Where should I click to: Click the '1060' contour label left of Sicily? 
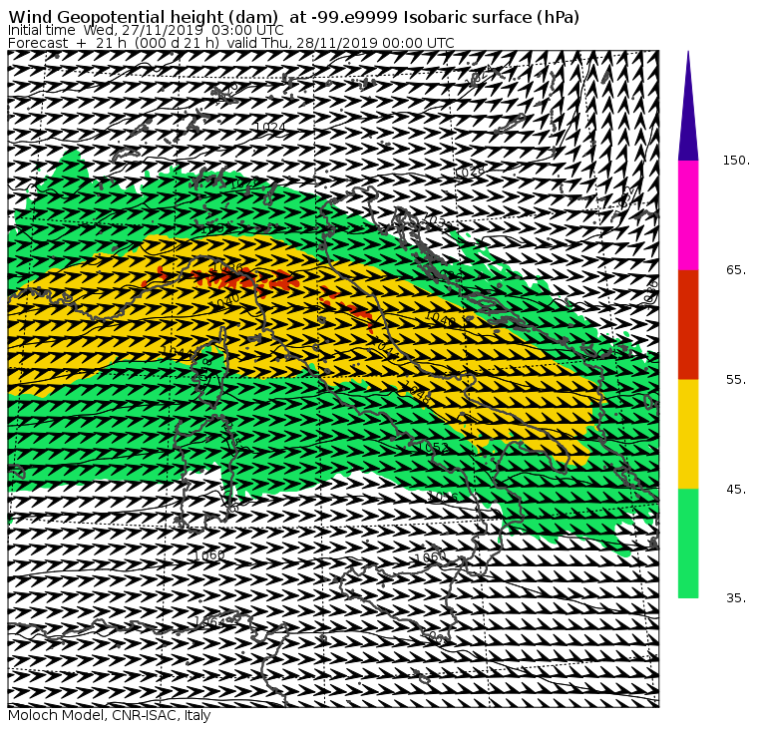tap(208, 555)
